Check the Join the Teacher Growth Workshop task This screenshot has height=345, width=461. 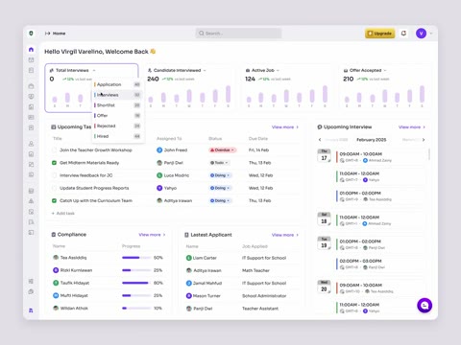tap(54, 149)
